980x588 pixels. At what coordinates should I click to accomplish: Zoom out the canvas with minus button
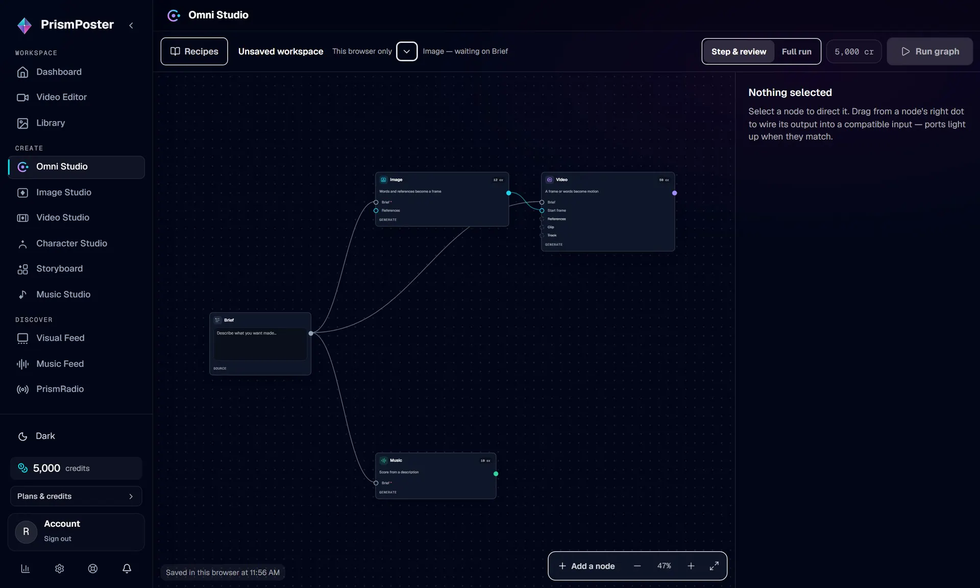click(x=637, y=566)
